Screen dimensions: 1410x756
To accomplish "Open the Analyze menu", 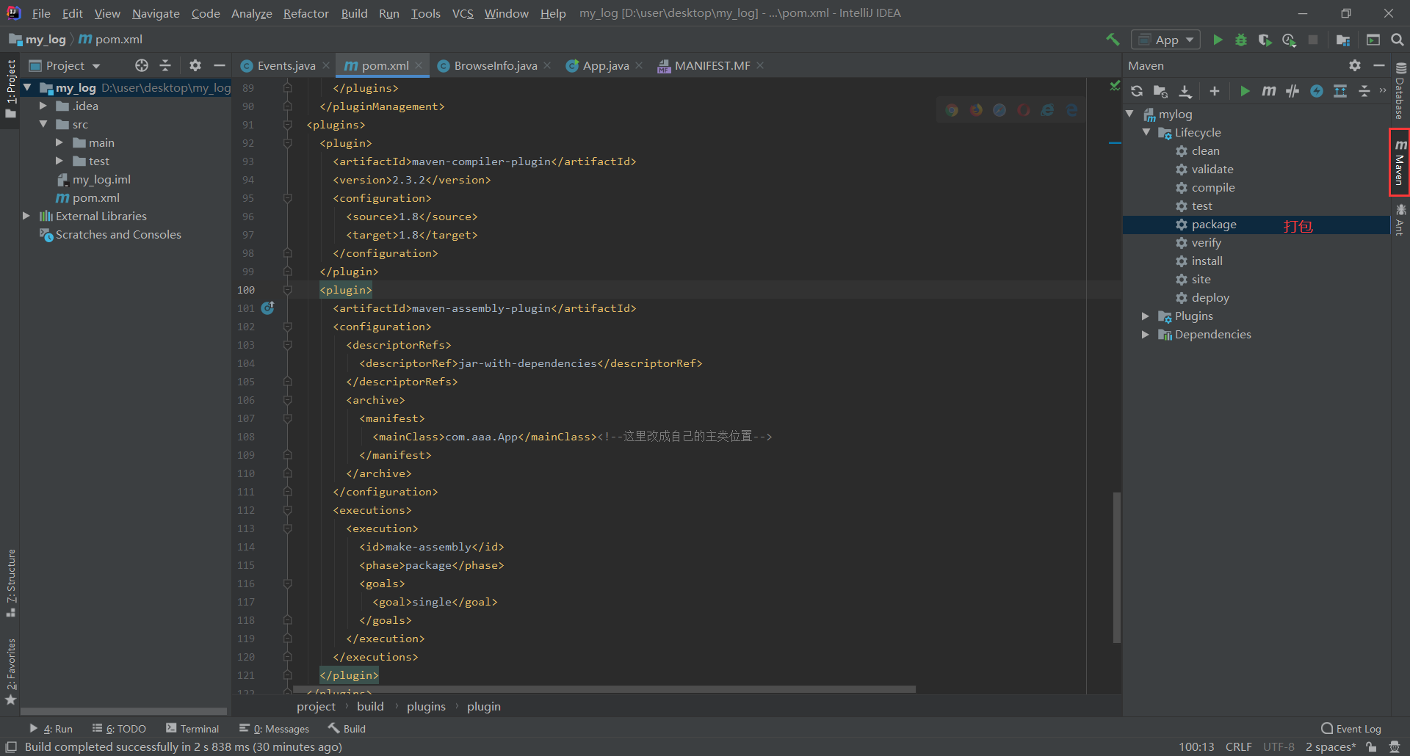I will 251,13.
